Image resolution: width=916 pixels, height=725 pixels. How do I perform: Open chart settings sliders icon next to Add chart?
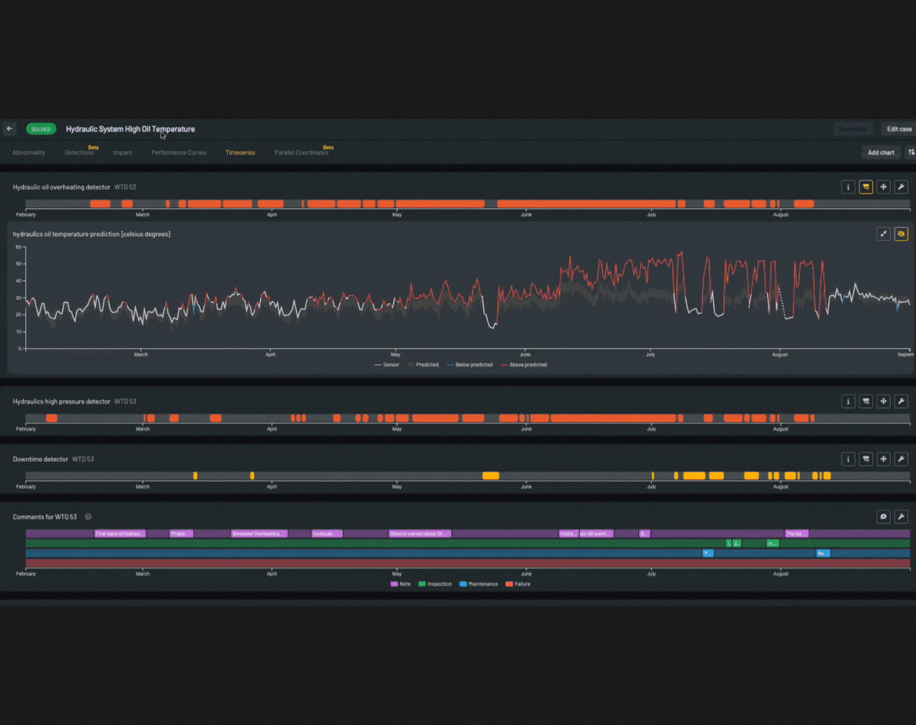tap(911, 153)
